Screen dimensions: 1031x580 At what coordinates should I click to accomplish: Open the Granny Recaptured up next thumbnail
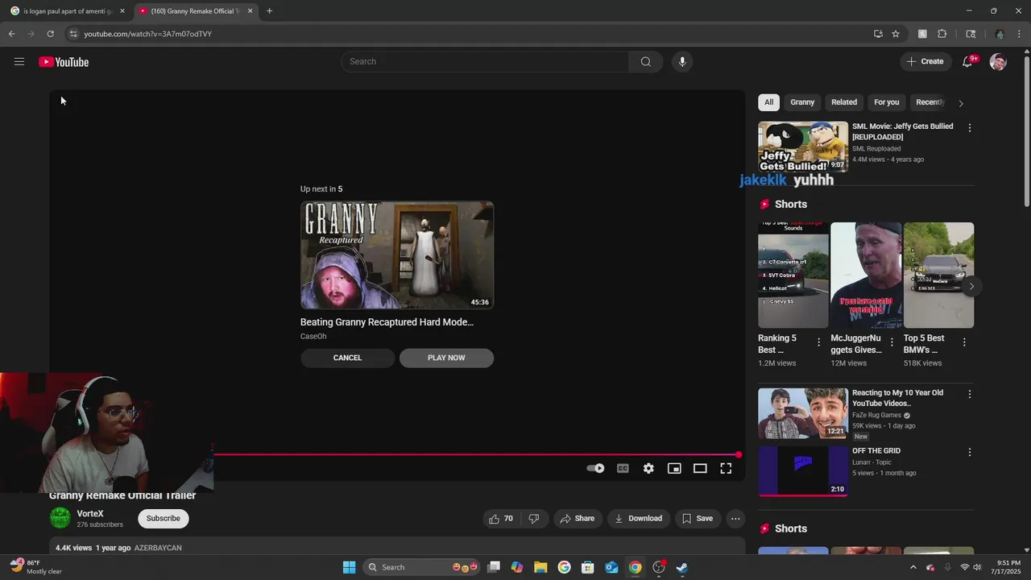tap(397, 255)
